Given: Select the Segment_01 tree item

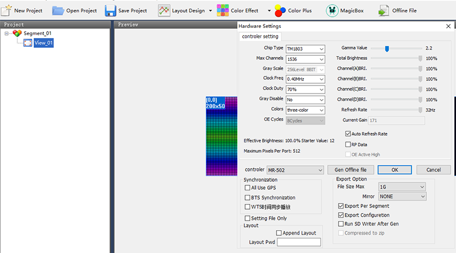Looking at the screenshot, I should click(x=37, y=34).
